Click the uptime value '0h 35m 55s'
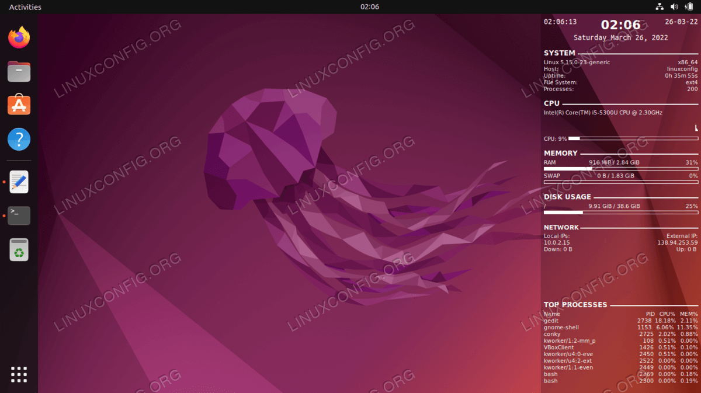 click(681, 76)
